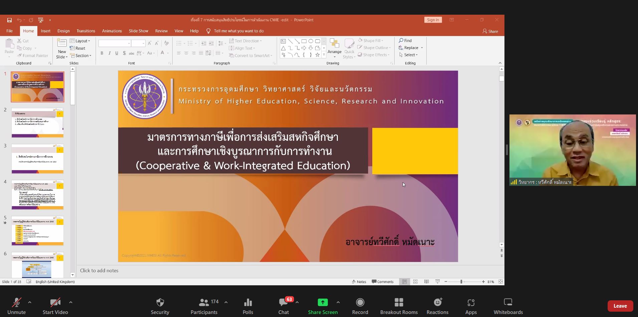Toggle Italic formatting
This screenshot has width=638, height=317.
109,53
